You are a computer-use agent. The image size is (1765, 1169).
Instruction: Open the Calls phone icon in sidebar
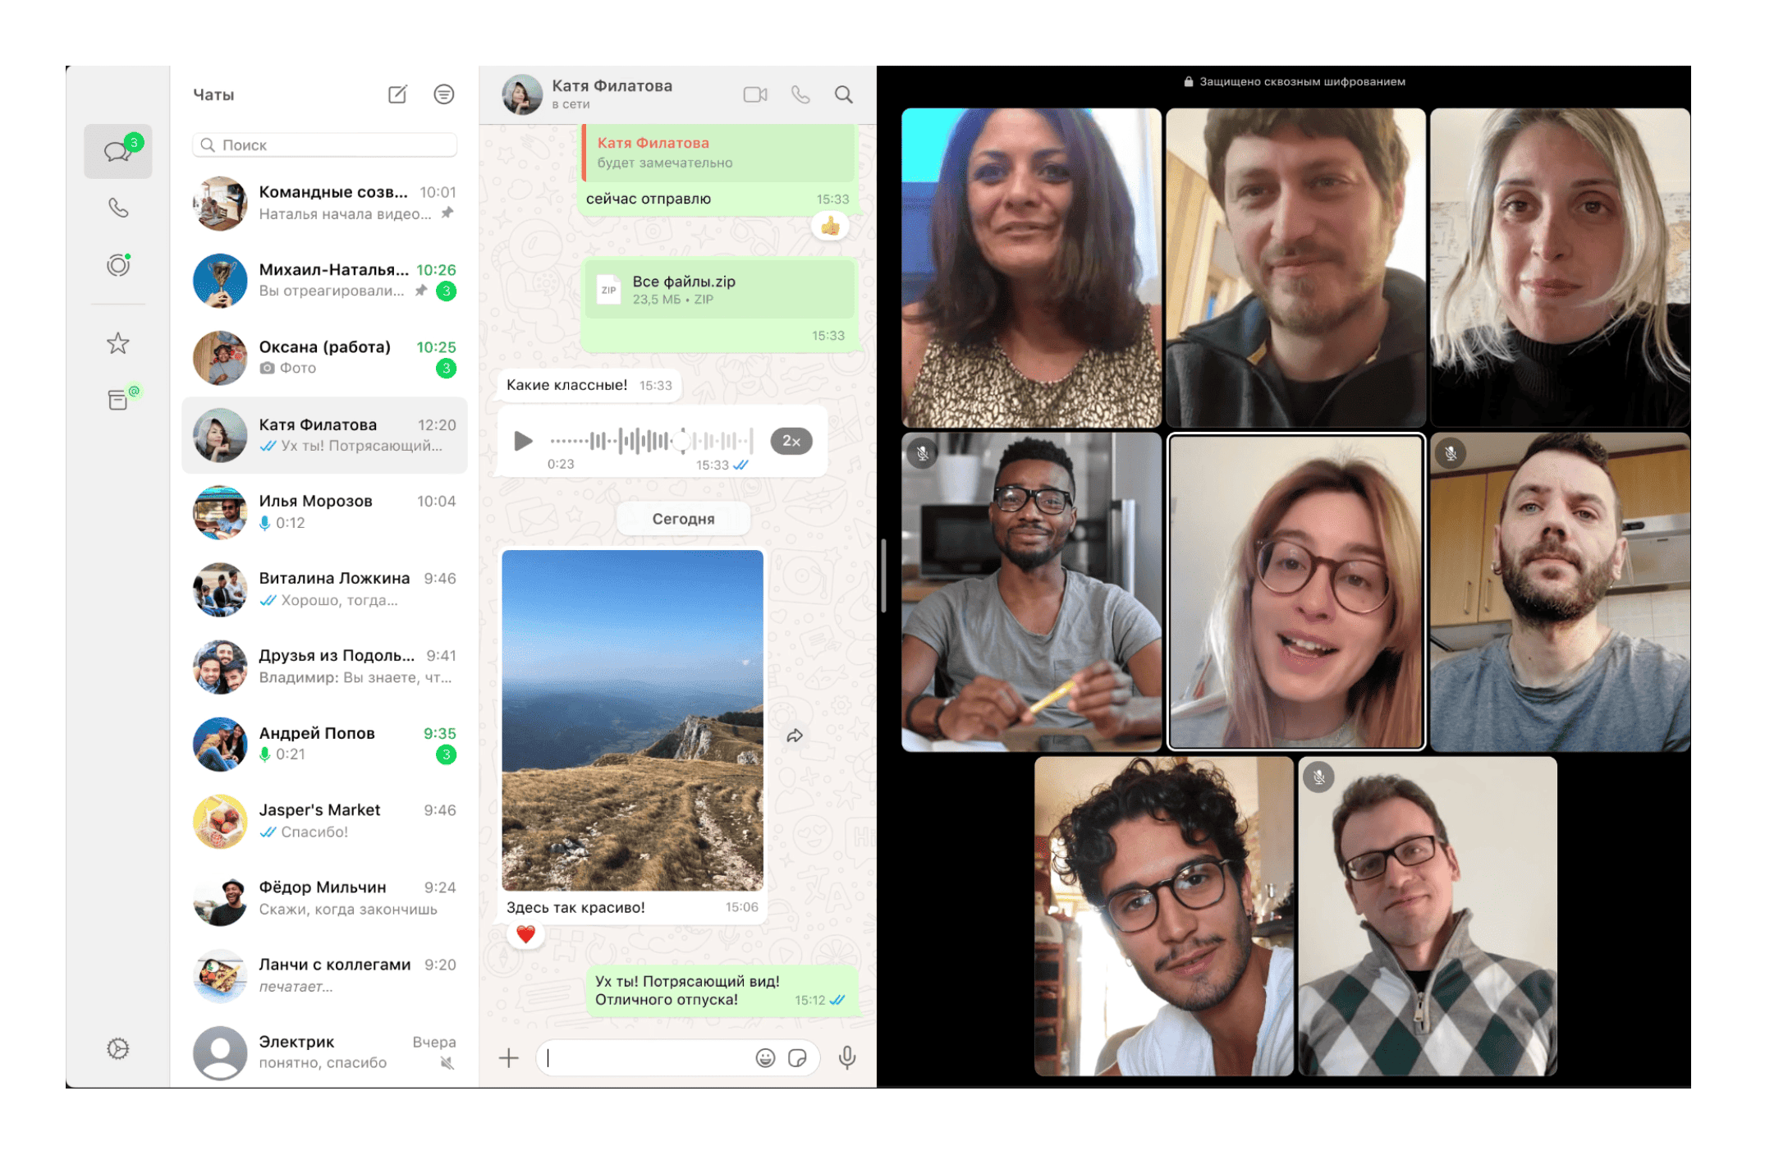(118, 208)
